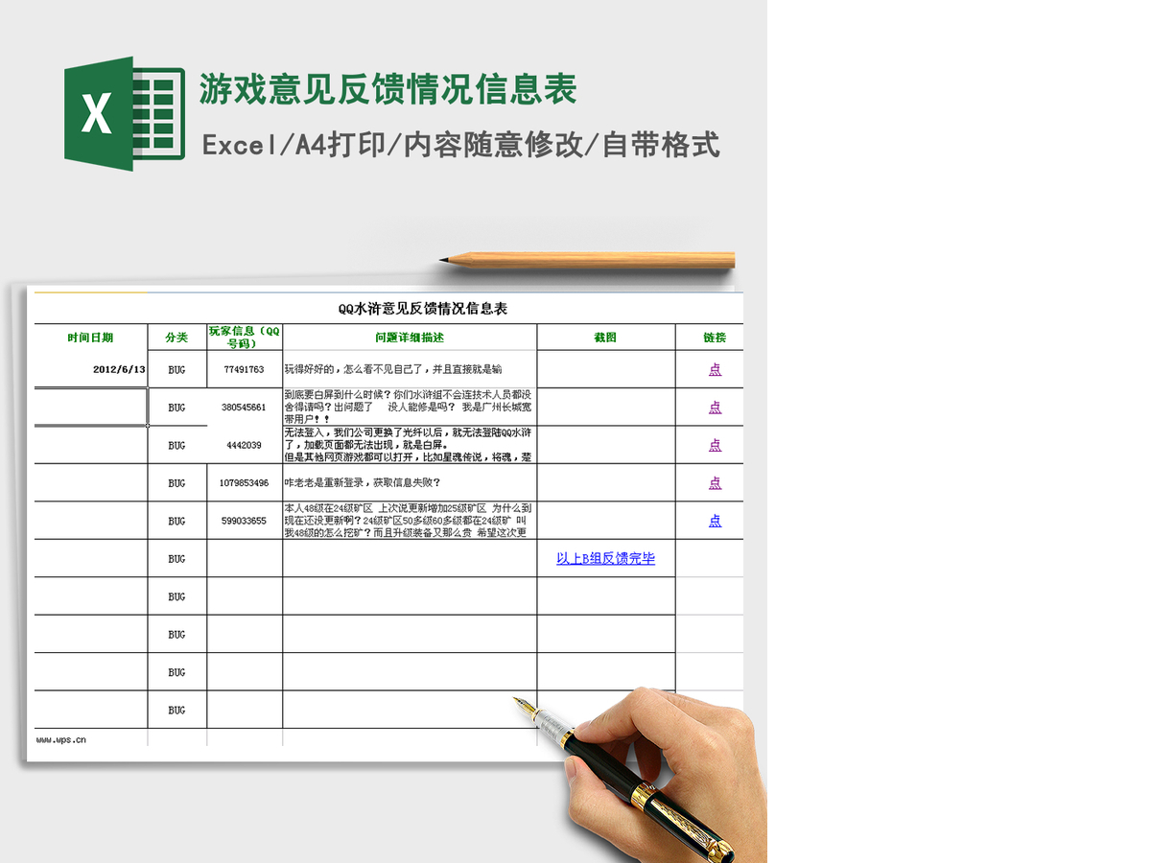Select the title 游戏意见反馈情况信息表
Viewport: 1151px width, 863px height.
click(388, 89)
